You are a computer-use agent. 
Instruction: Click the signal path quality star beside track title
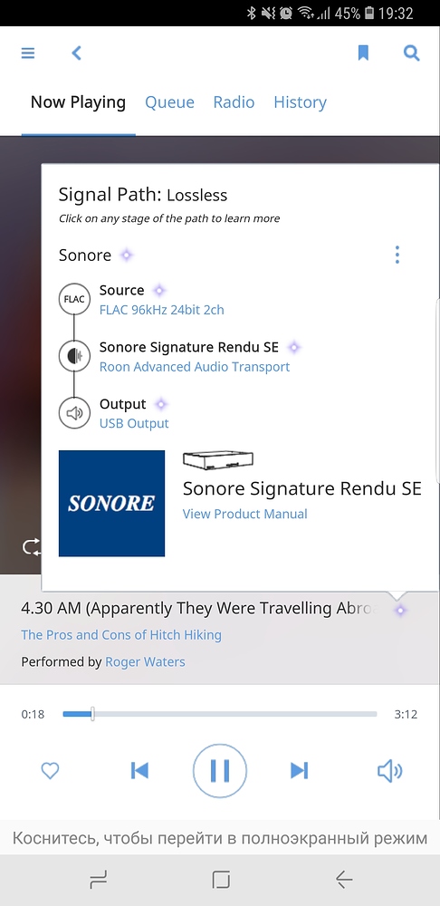pyautogui.click(x=400, y=610)
